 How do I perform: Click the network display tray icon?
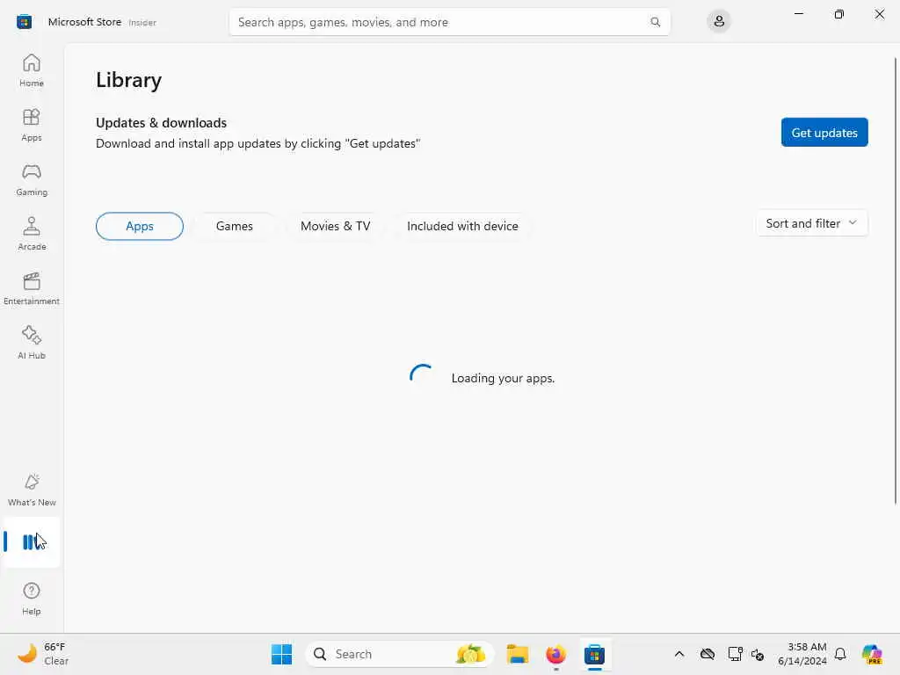coord(735,654)
